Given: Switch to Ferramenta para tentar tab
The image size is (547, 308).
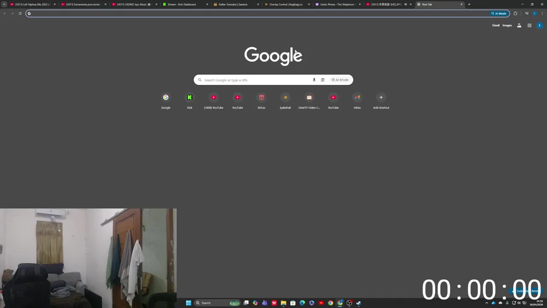Looking at the screenshot, I should (x=83, y=4).
